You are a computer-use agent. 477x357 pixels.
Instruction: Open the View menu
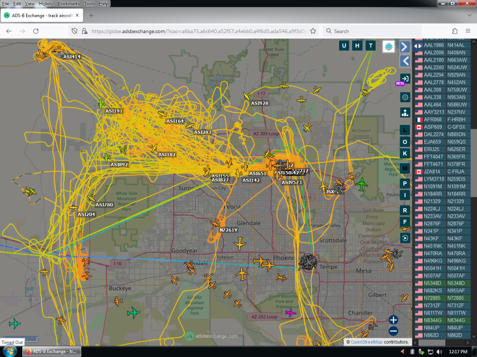click(30, 4)
